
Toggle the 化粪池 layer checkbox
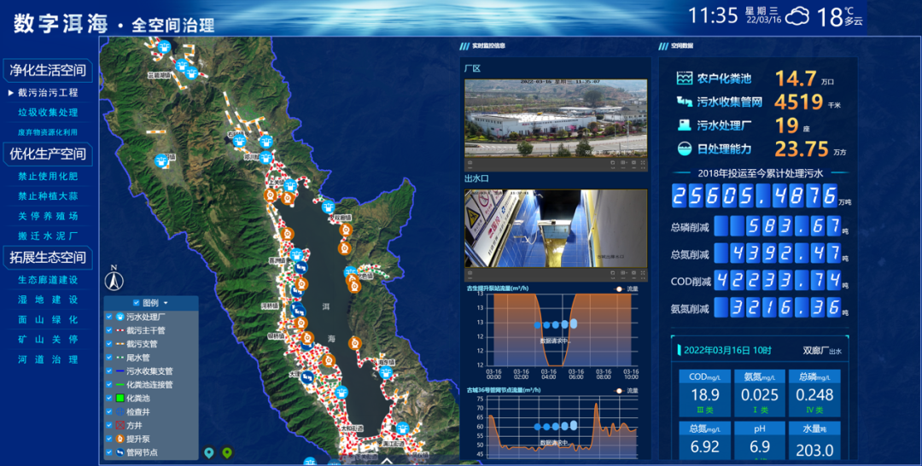109,399
